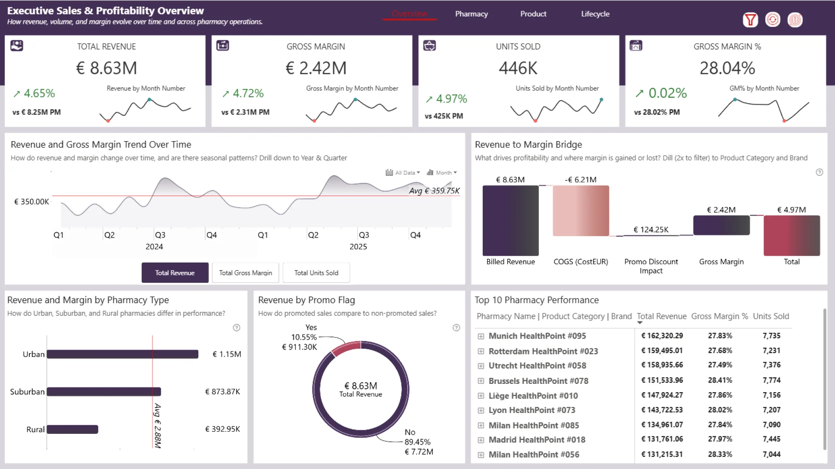The height and width of the screenshot is (469, 835).
Task: Switch trend to Total Gross Margin
Action: click(245, 273)
